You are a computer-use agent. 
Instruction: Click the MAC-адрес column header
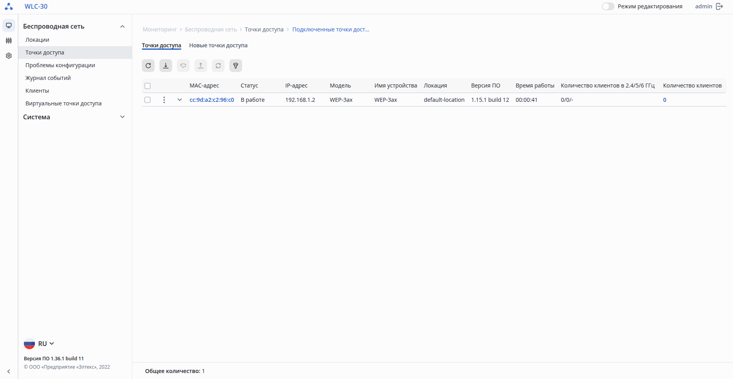point(204,86)
